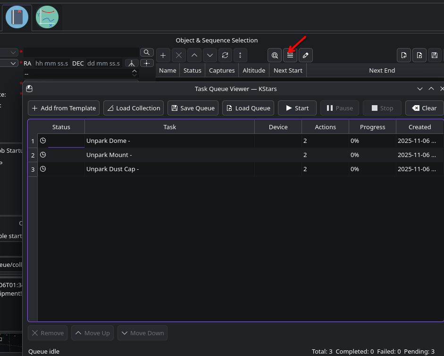
Task: Open the task queue list icon
Action: 290,55
